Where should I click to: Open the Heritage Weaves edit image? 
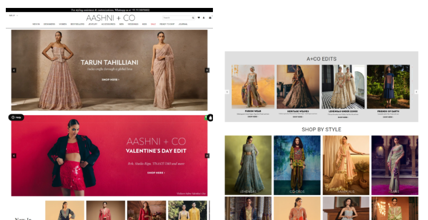click(298, 87)
